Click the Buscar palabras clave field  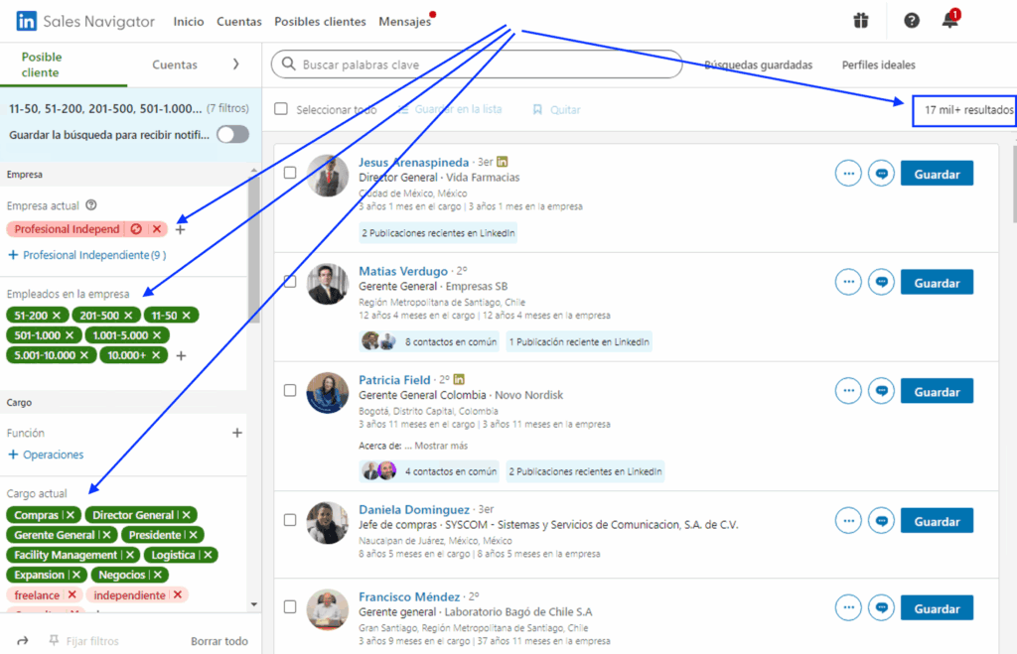(477, 65)
